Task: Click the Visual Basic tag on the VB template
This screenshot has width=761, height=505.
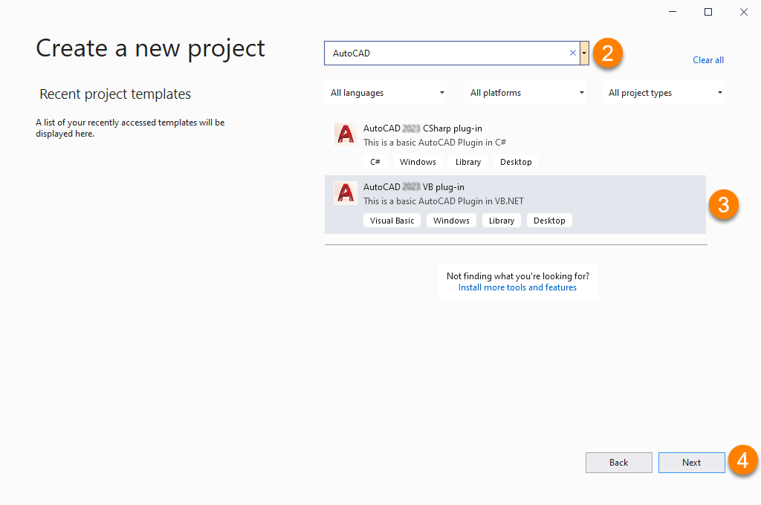Action: (x=392, y=221)
